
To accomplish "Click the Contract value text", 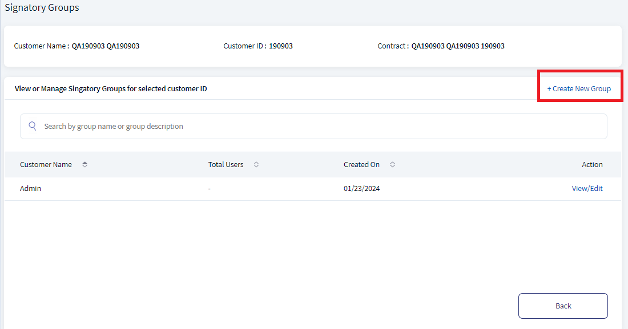I will [458, 46].
